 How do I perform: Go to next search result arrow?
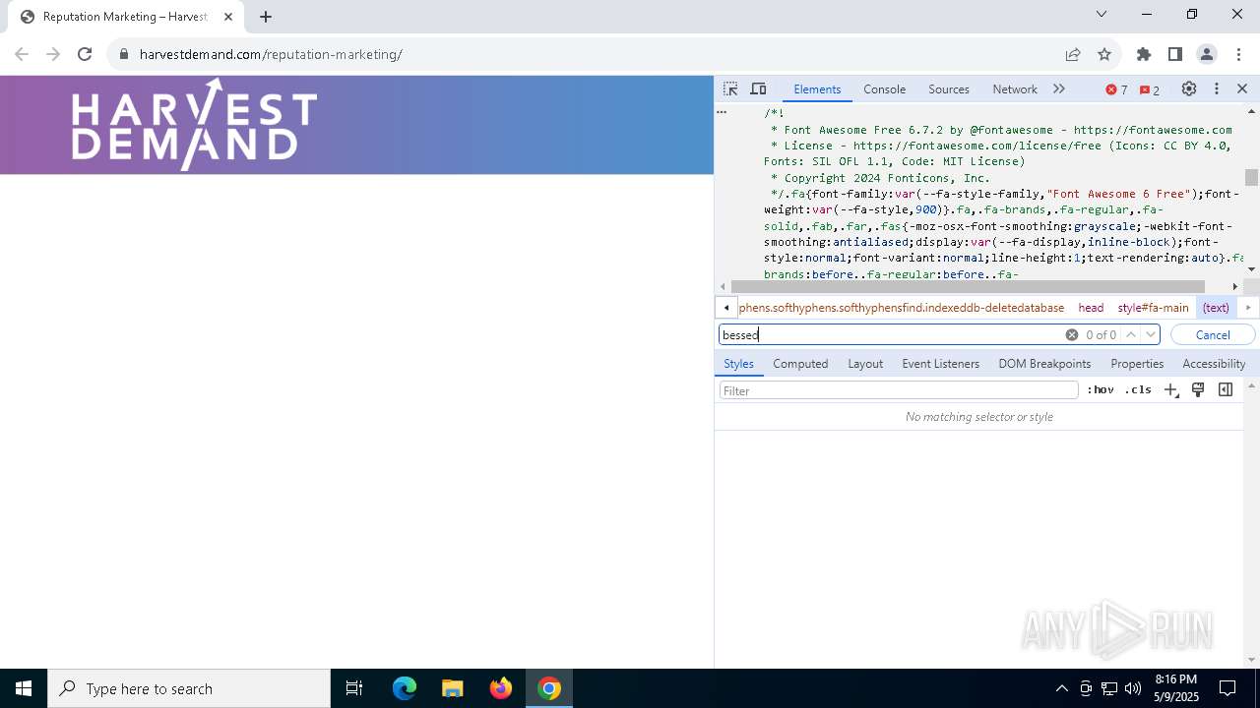[x=1150, y=334]
